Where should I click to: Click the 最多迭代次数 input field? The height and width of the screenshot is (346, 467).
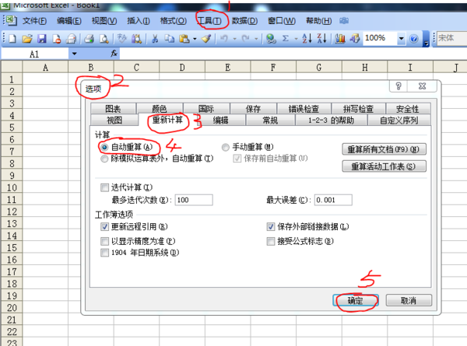click(194, 200)
